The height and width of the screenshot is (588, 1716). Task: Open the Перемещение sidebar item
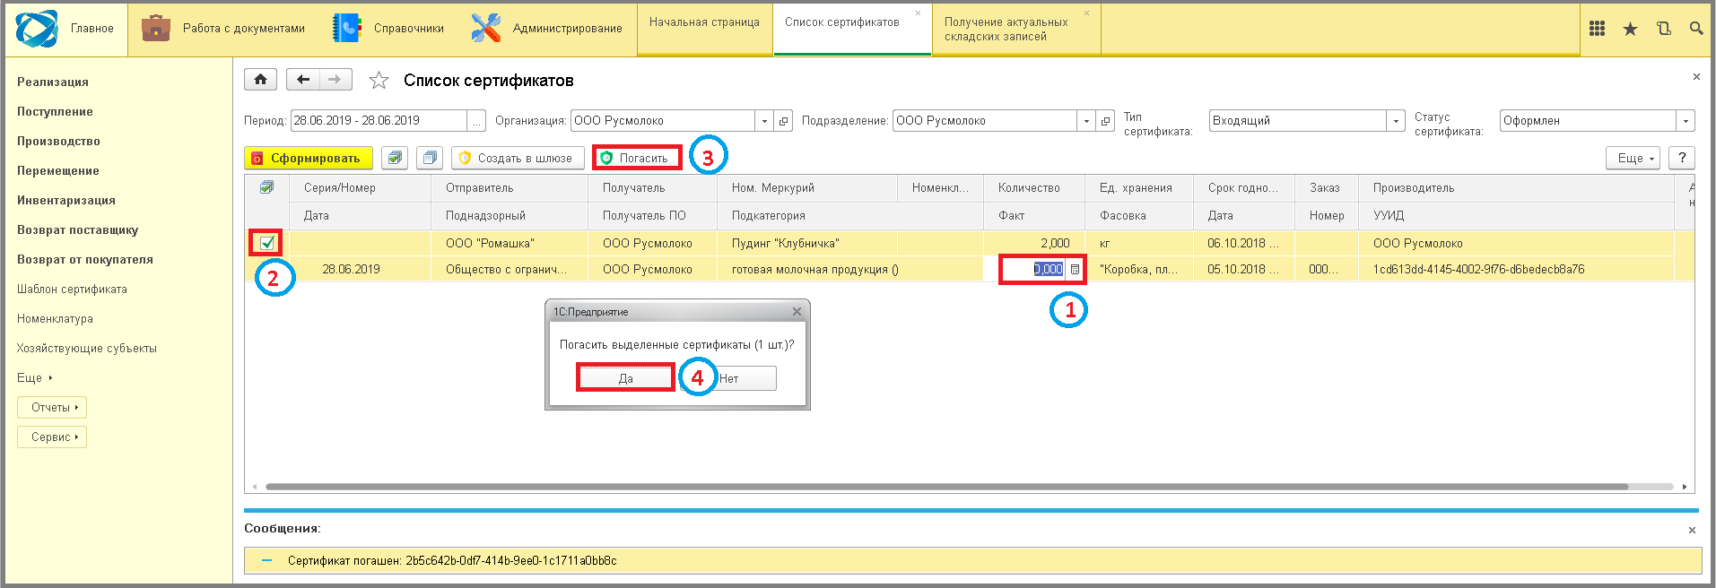click(58, 171)
